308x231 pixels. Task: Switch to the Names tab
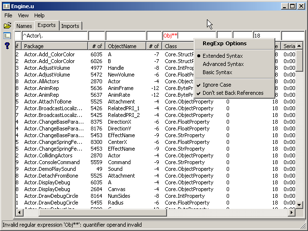tap(24, 26)
